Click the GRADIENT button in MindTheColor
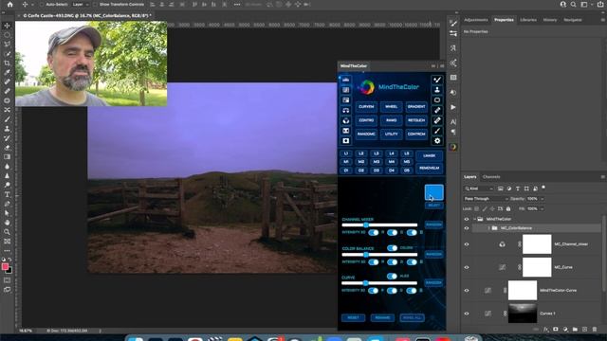 [x=416, y=107]
